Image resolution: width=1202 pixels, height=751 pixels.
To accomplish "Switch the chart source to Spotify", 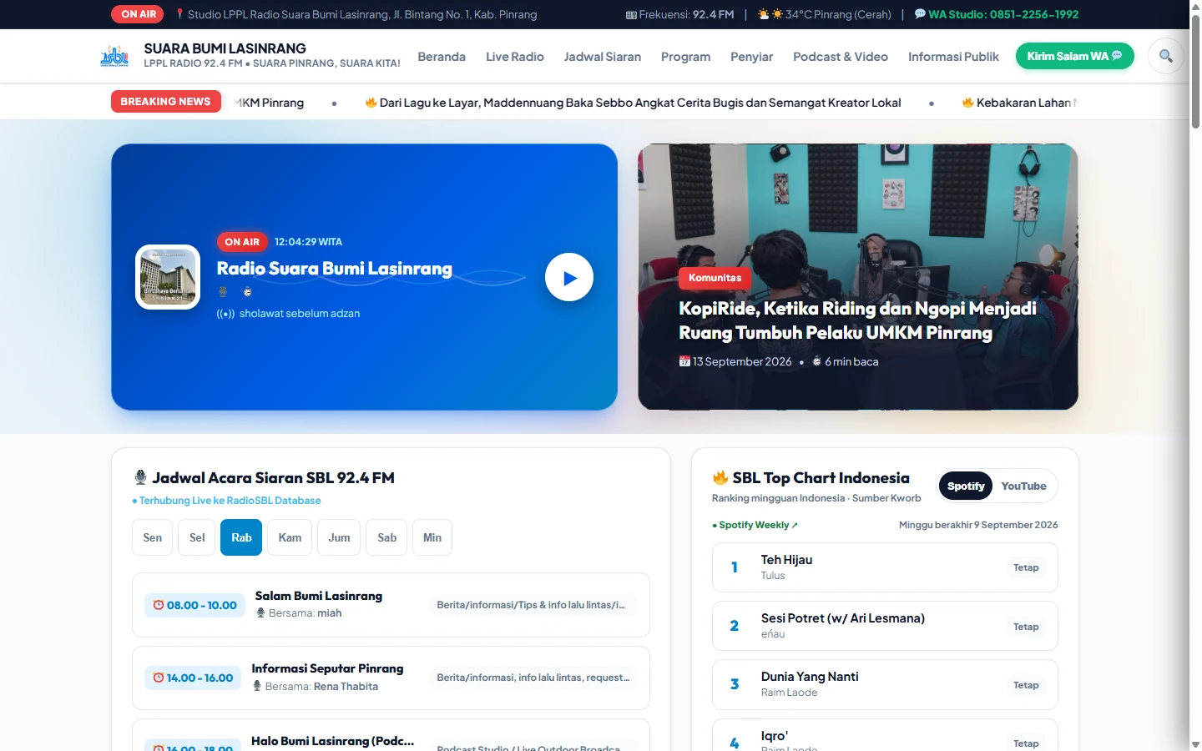I will pyautogui.click(x=966, y=486).
